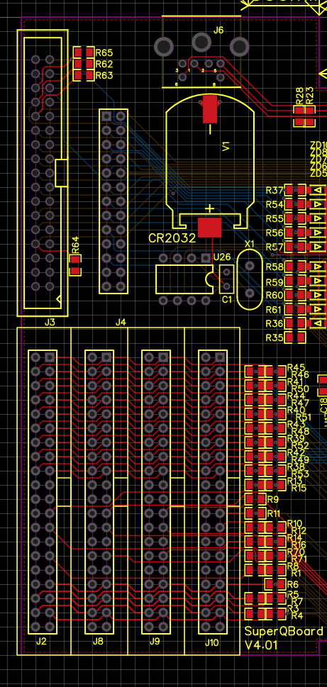Click the J6 connector label

click(218, 30)
